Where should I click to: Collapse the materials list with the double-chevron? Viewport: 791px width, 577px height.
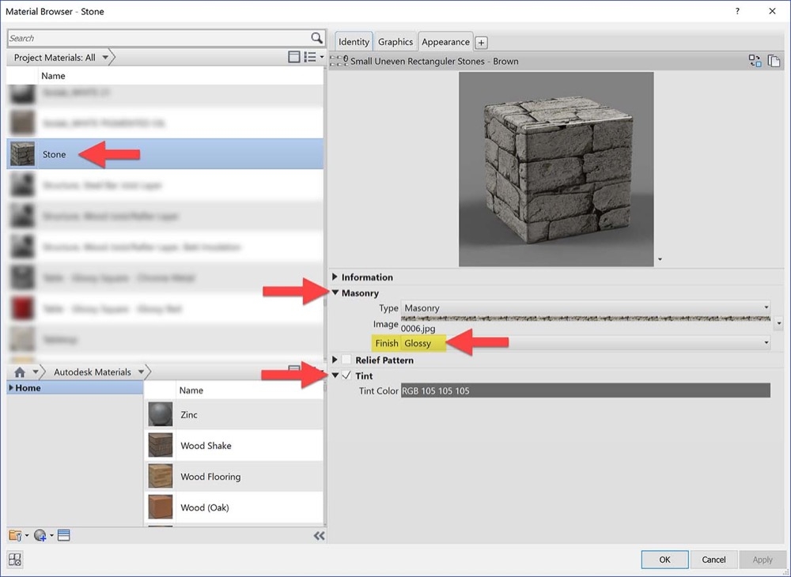click(x=320, y=535)
